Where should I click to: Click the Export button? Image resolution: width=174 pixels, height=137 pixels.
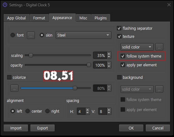[x=42, y=128]
